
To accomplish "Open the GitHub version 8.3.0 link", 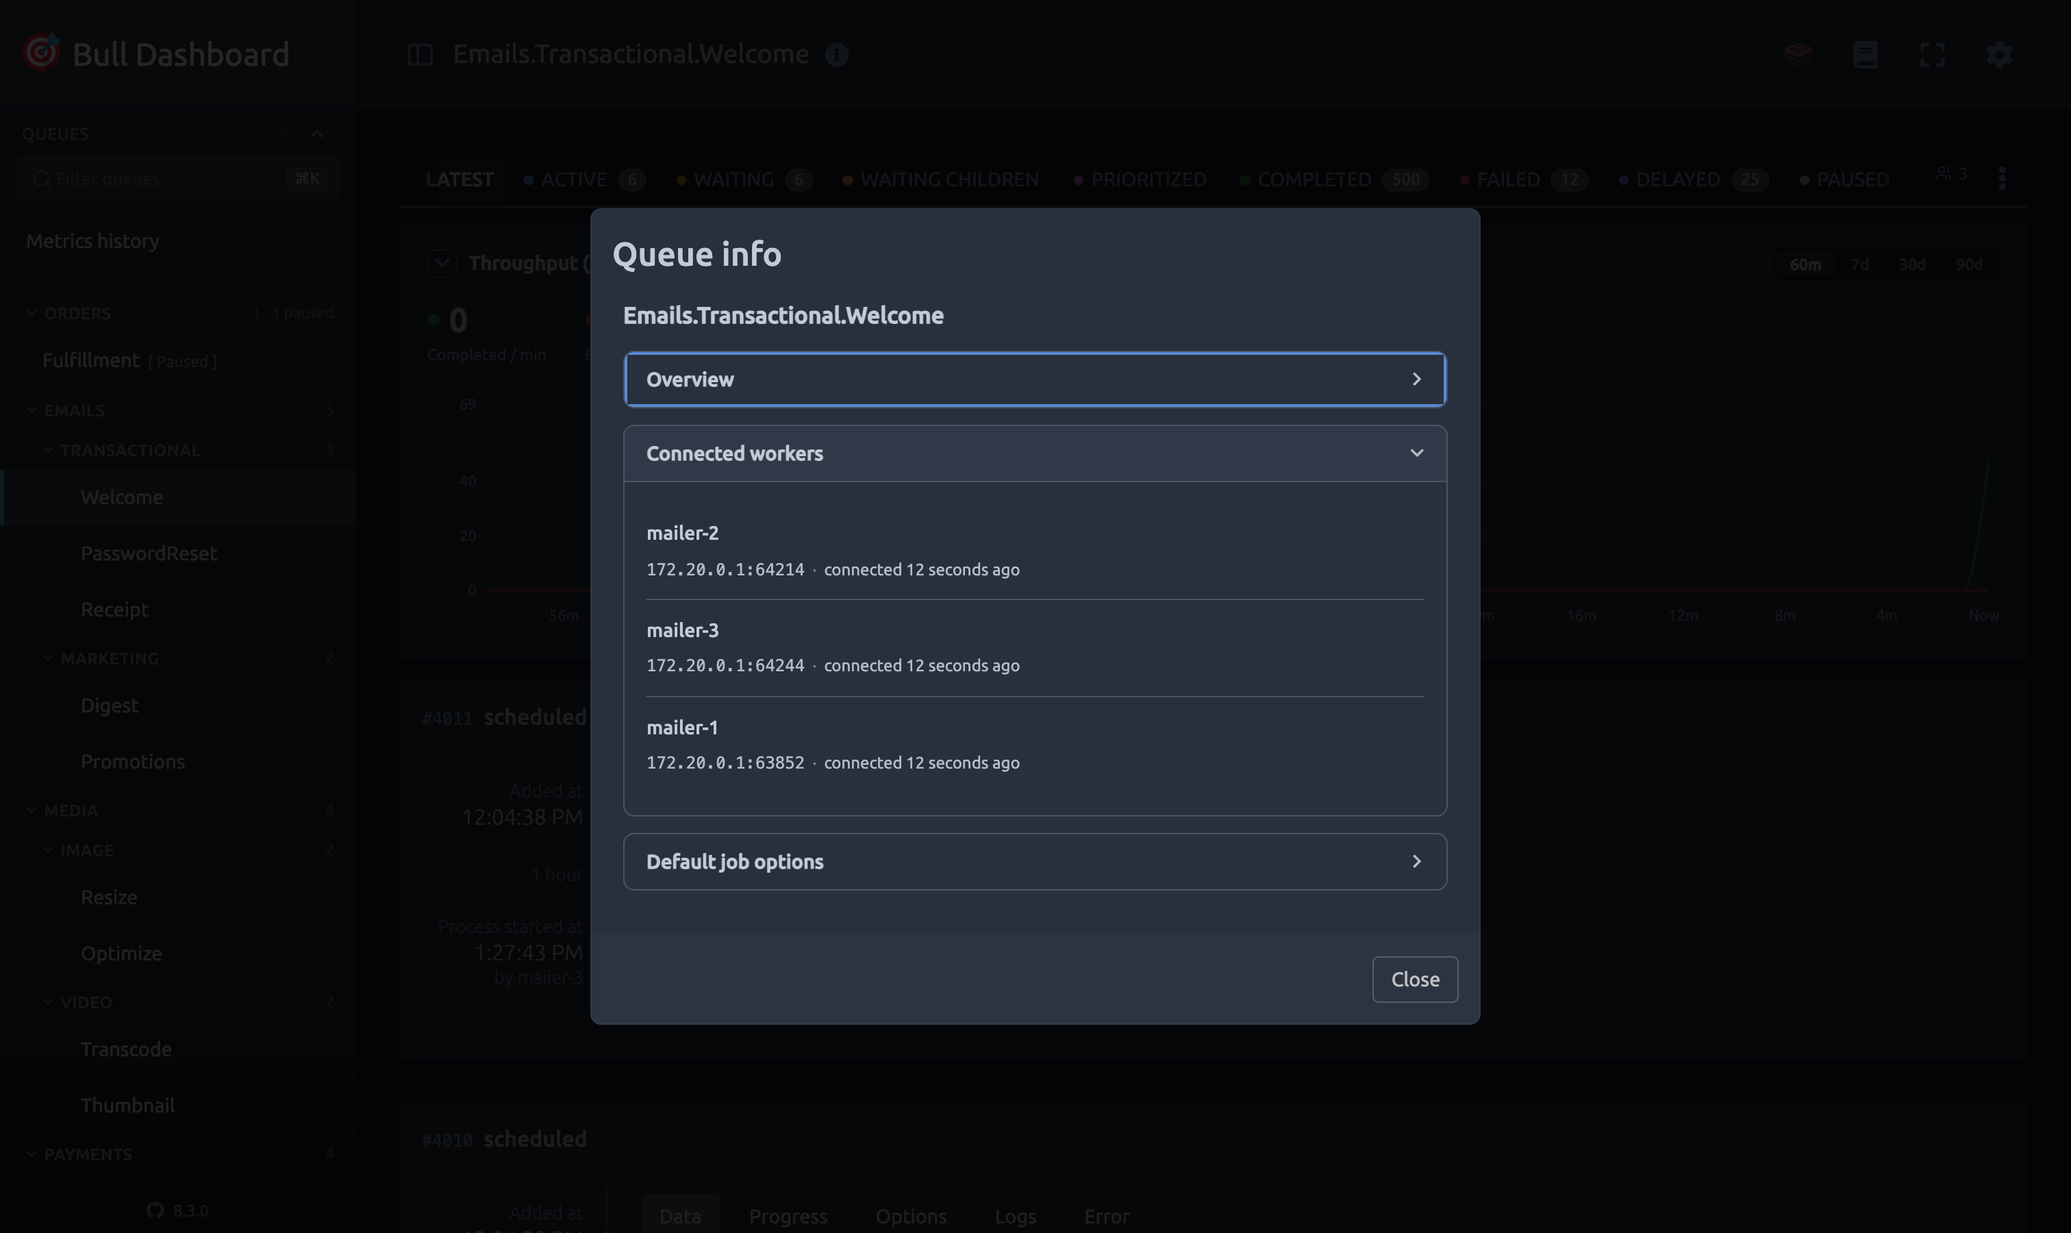I will pyautogui.click(x=178, y=1210).
